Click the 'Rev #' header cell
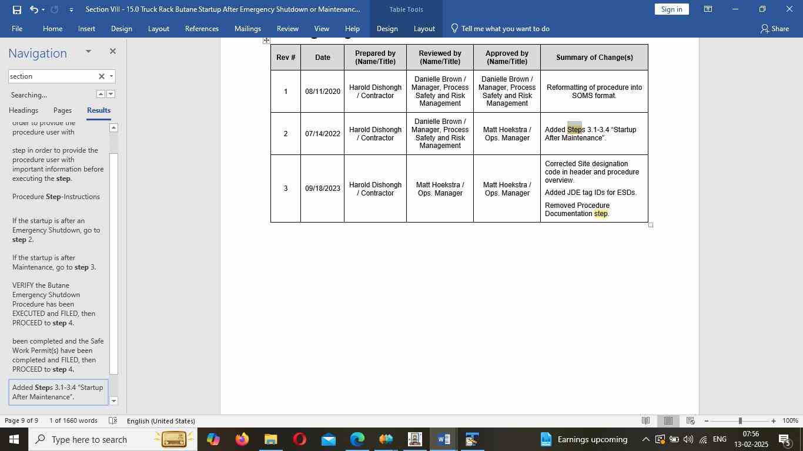 point(286,58)
